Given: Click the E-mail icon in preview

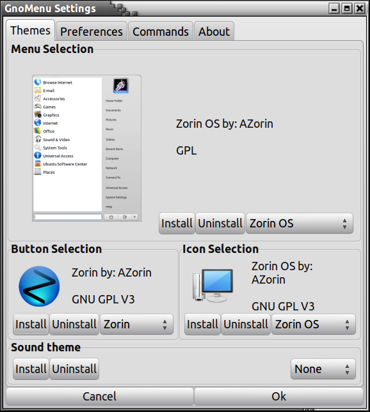Looking at the screenshot, I should [x=38, y=90].
